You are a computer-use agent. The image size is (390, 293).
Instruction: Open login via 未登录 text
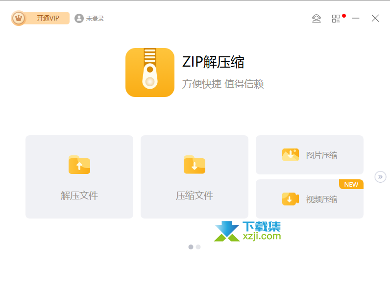coord(95,19)
